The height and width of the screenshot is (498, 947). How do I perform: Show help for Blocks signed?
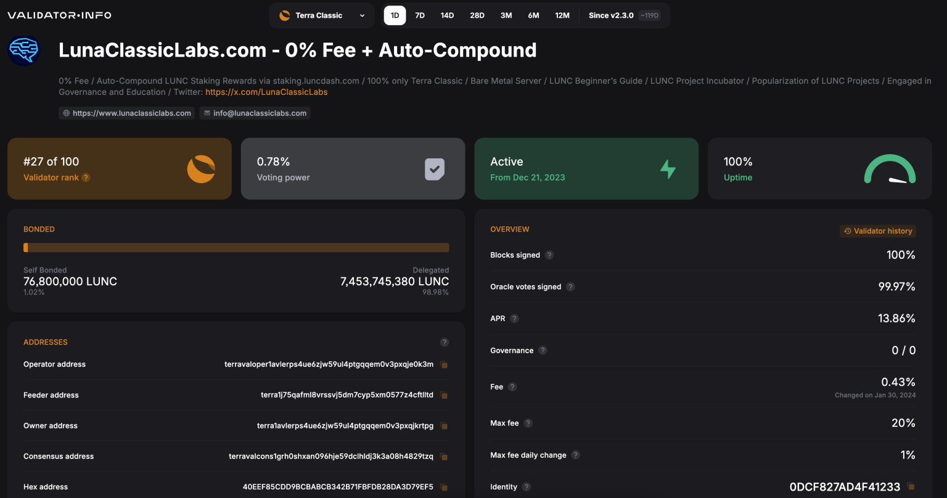(549, 255)
